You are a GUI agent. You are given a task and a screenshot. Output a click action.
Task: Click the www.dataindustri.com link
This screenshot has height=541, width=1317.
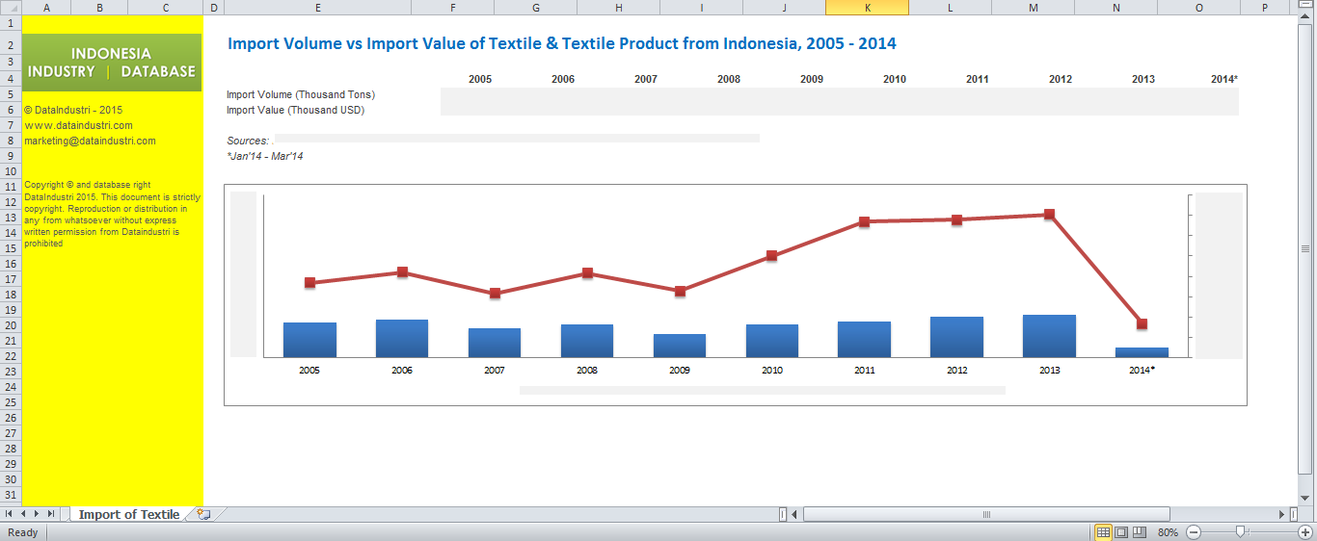pos(78,125)
